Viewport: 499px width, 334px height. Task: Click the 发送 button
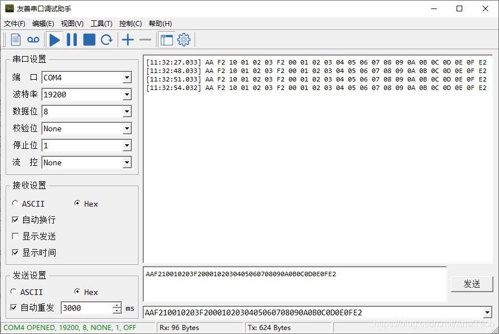point(472,284)
